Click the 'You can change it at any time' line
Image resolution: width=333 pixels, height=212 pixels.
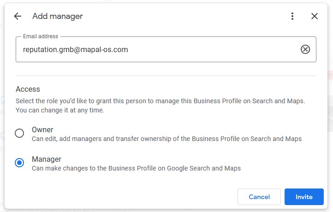pos(60,110)
